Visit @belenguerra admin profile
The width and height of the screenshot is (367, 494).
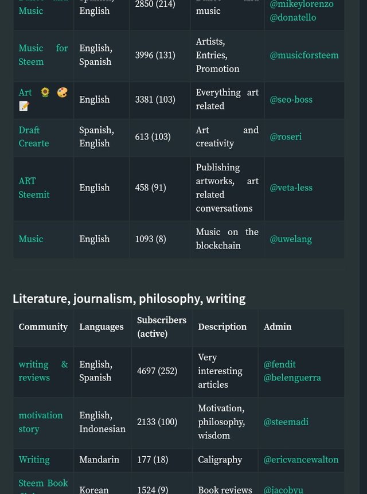point(292,378)
